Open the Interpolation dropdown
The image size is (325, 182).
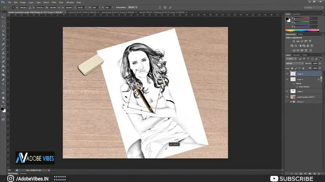pyautogui.click(x=133, y=8)
